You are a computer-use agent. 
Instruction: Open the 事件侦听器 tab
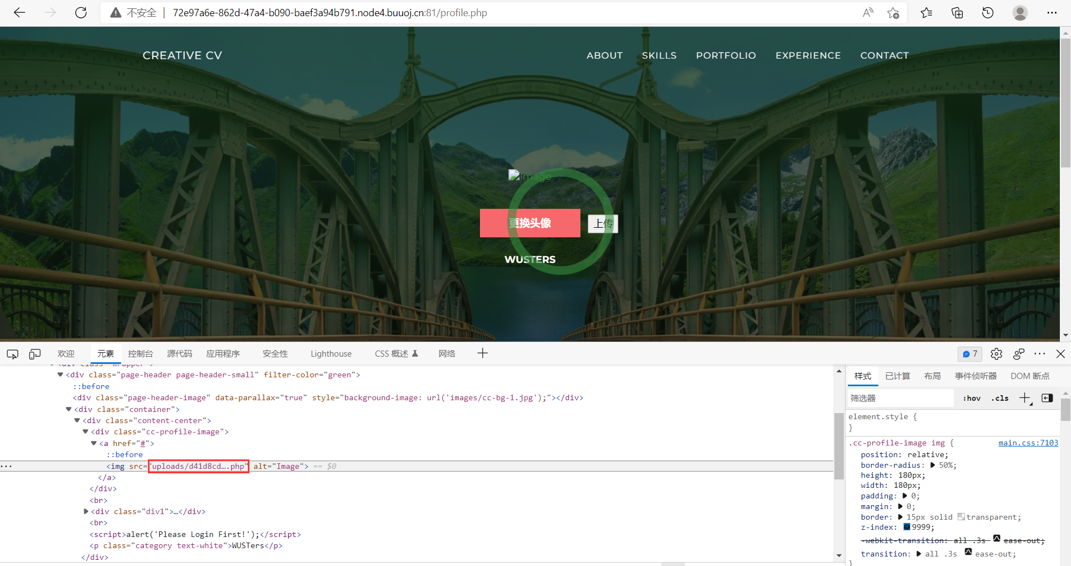pos(976,376)
